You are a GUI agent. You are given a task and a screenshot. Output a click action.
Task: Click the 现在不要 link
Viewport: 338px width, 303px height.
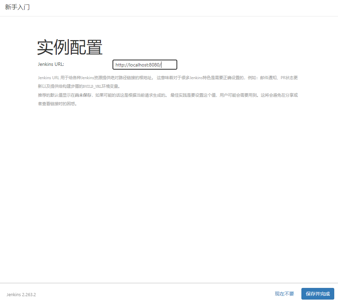[284, 293]
